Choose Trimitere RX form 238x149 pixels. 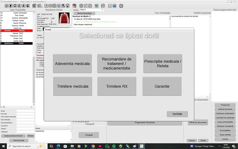tap(117, 86)
